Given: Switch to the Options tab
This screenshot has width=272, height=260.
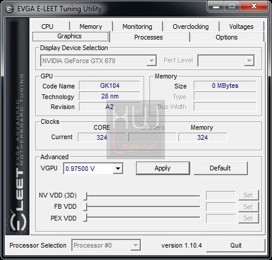Looking at the screenshot, I should (227, 37).
